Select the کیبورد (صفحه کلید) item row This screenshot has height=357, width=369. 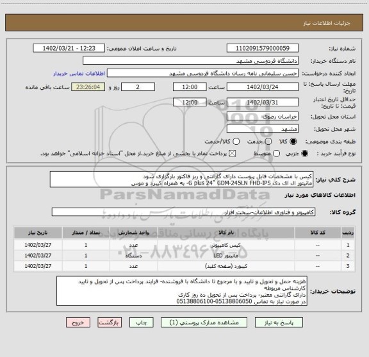[184, 266]
